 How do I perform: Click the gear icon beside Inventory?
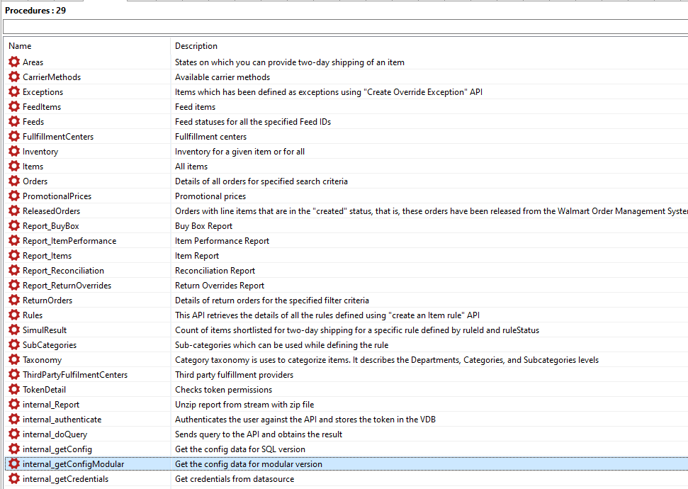pos(14,152)
